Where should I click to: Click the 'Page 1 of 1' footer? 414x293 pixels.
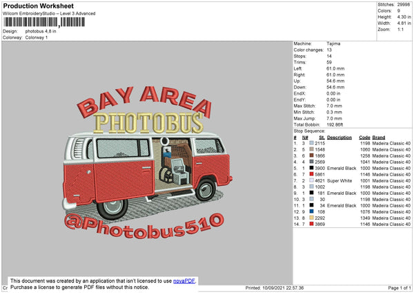tap(400, 287)
